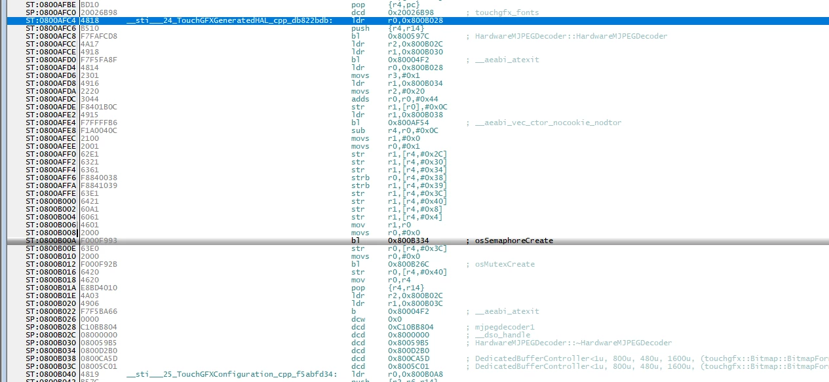Click the osMutexCreate comment
The width and height of the screenshot is (829, 382).
[x=503, y=264]
